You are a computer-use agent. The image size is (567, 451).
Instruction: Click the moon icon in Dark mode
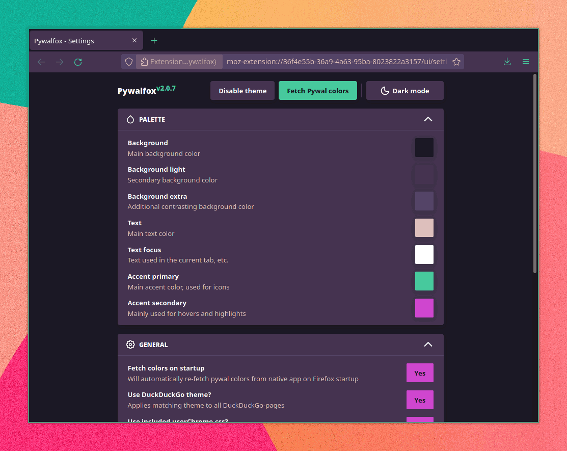pos(385,91)
